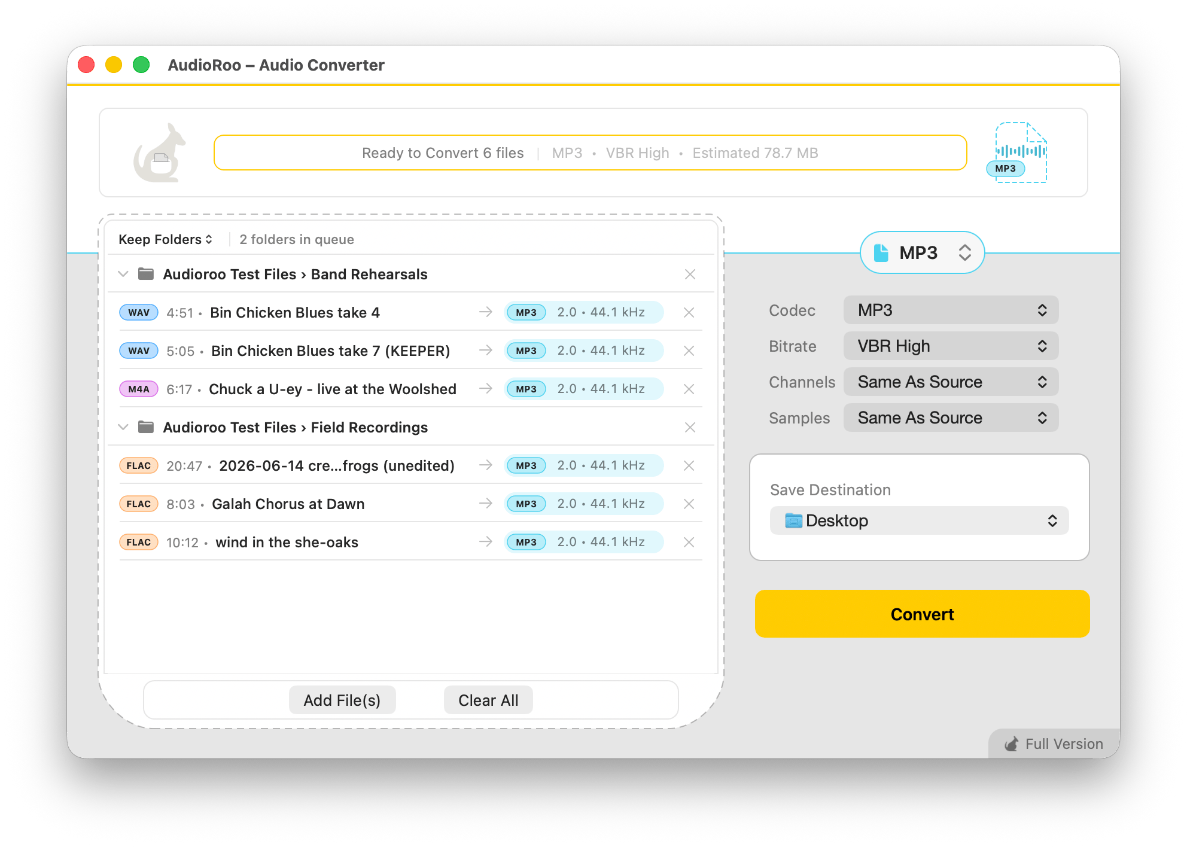Image resolution: width=1187 pixels, height=847 pixels.
Task: Click the FLAC badge on Galah Chorus
Action: pos(139,504)
